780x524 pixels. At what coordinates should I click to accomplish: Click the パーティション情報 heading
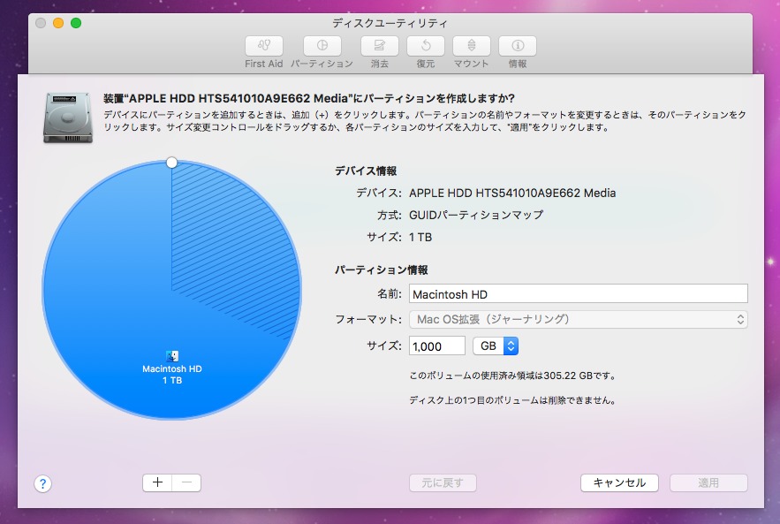tap(381, 270)
